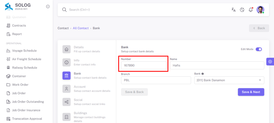The width and height of the screenshot is (274, 123).
Task: Open the settings gear tab
Action: coord(270,61)
